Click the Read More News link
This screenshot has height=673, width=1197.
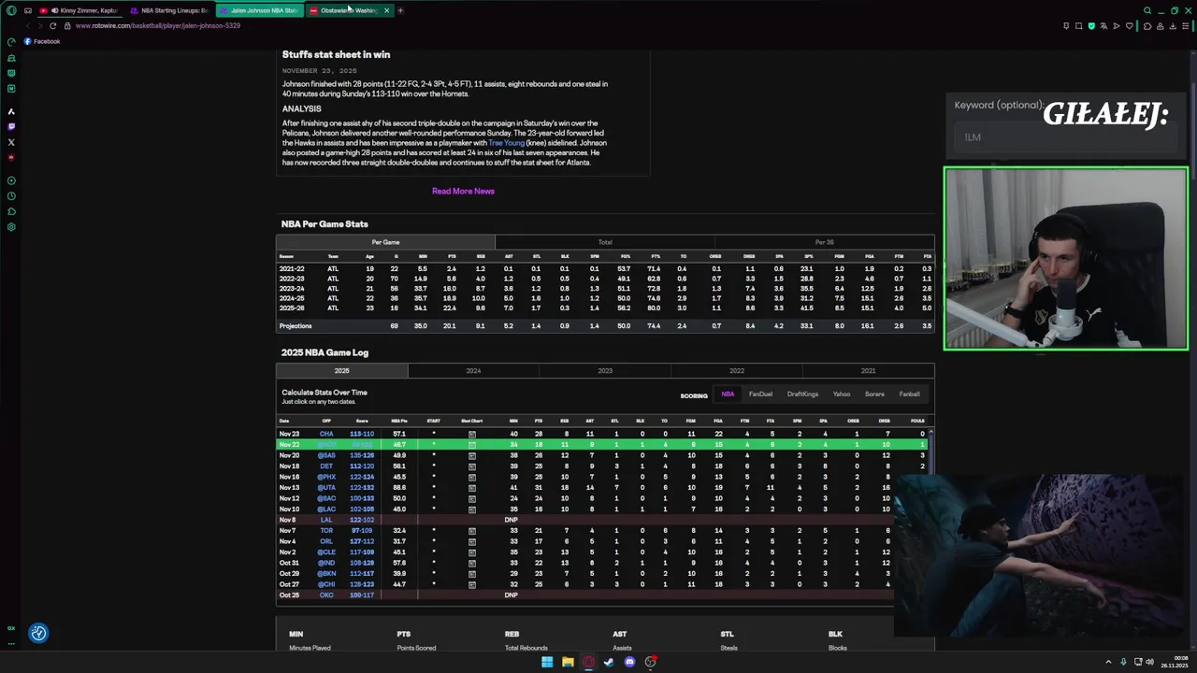pos(463,191)
